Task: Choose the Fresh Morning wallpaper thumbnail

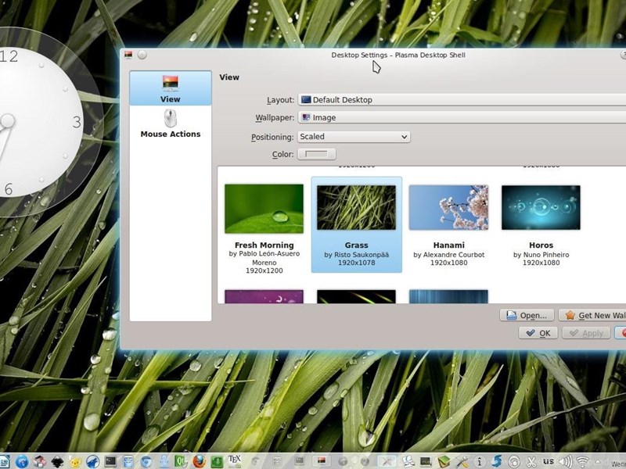Action: pos(264,209)
